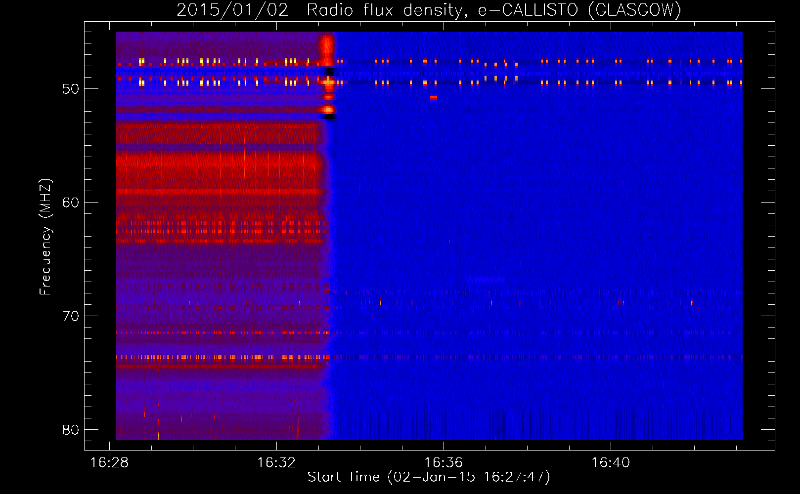Click the 50 frequency tick label
Viewport: 800px width, 494px height.
(71, 89)
